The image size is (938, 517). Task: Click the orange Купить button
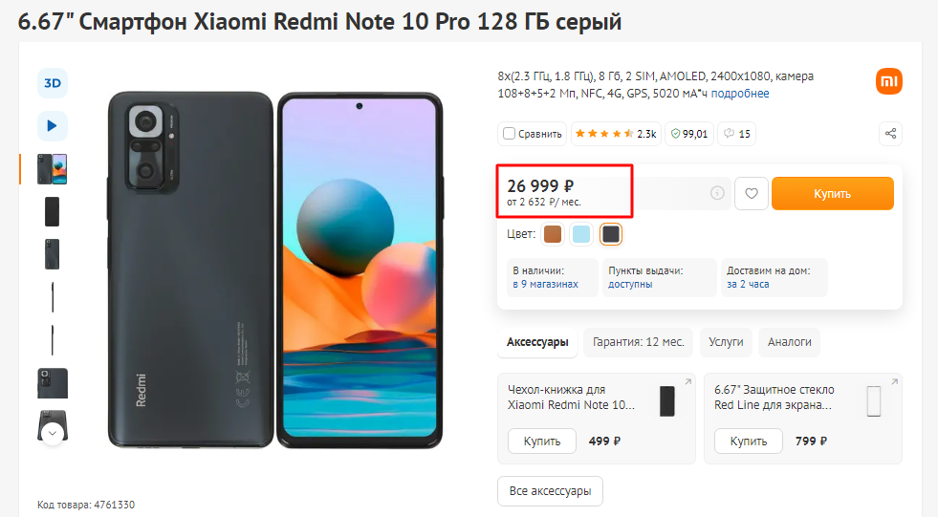tap(832, 193)
